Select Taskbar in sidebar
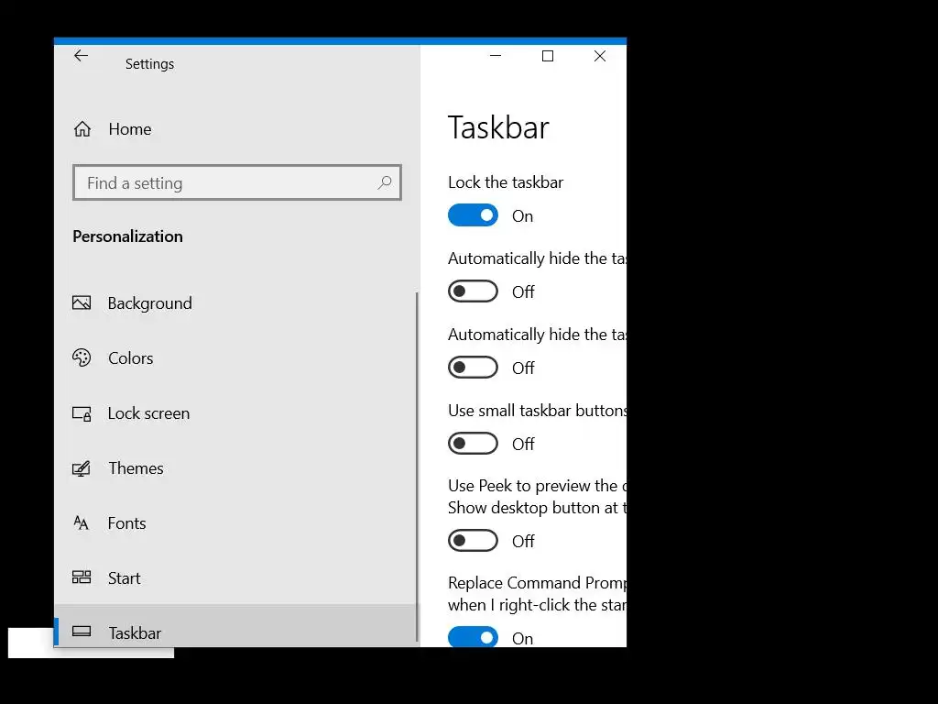The image size is (938, 704). 236,626
